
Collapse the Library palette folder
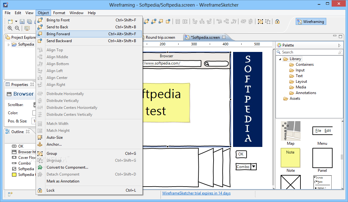tap(280, 59)
